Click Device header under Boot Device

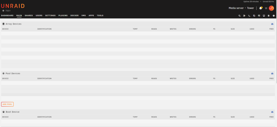tap(5, 117)
